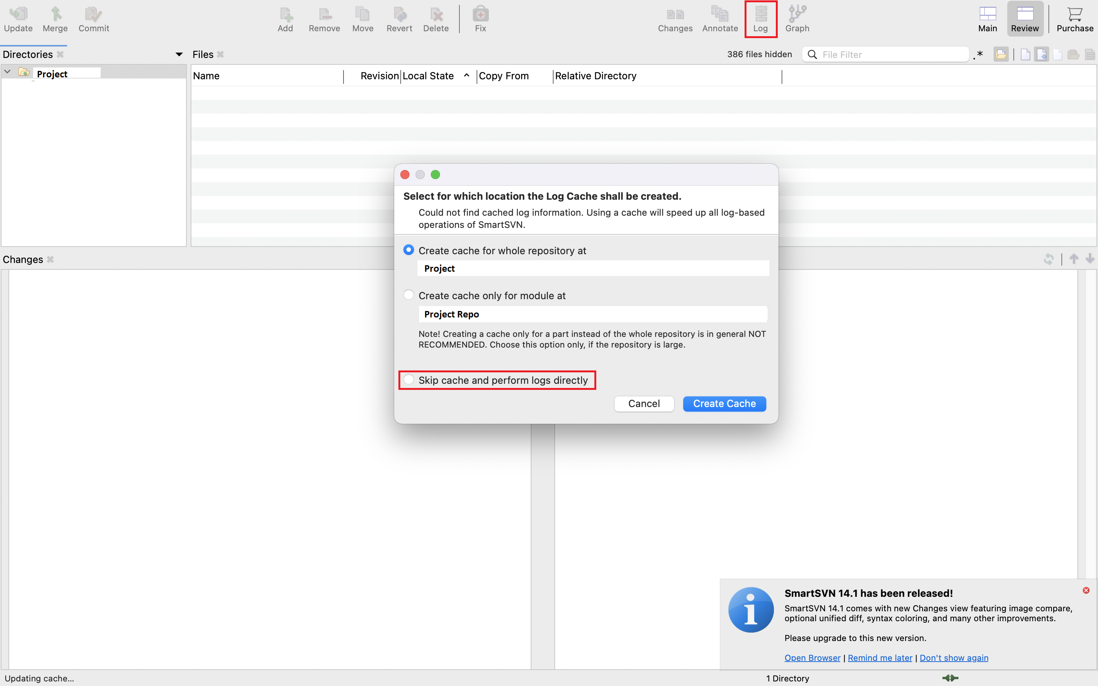The image size is (1098, 686).
Task: Select the Annotate tool
Action: 719,18
